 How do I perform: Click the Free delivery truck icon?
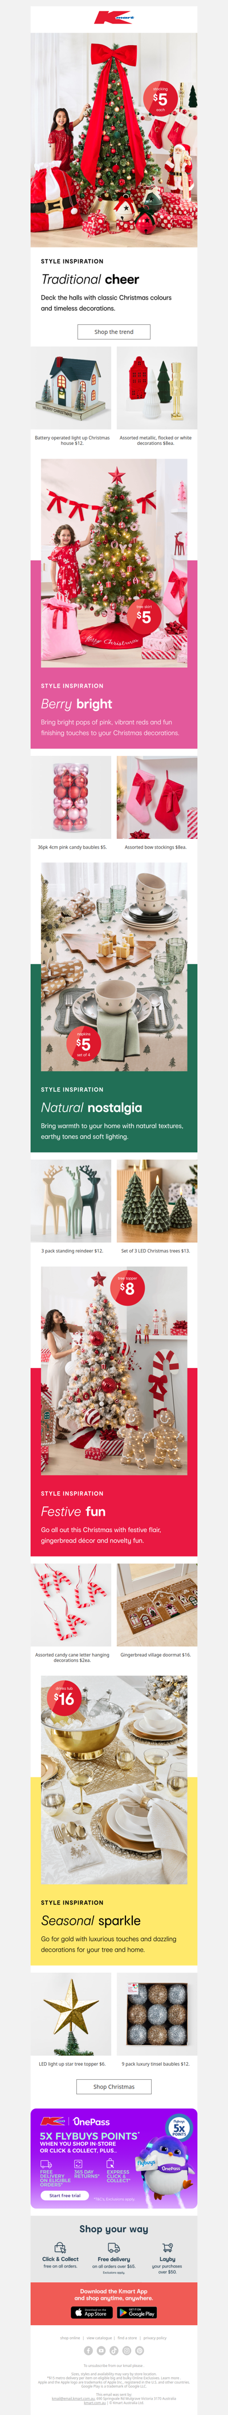[x=114, y=2246]
